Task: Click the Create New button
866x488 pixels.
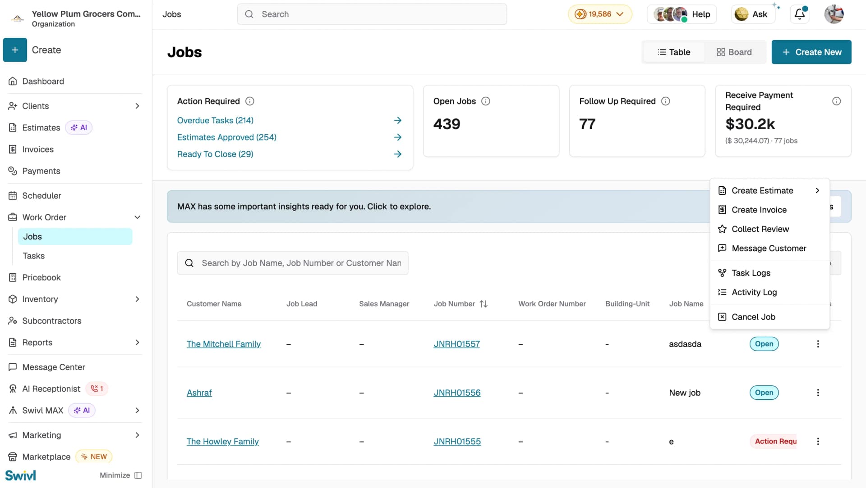Action: [x=811, y=52]
